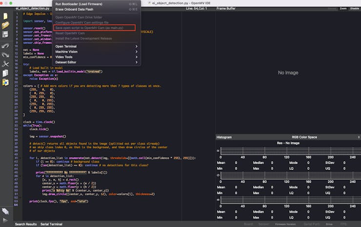
Task: Select the ei_object_detection.py file tab
Action: [33, 8]
